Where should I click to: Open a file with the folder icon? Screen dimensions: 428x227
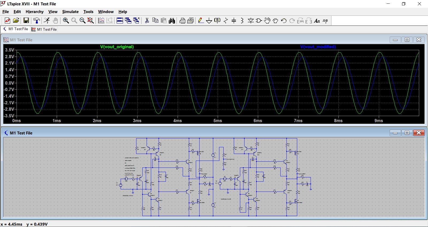16,21
